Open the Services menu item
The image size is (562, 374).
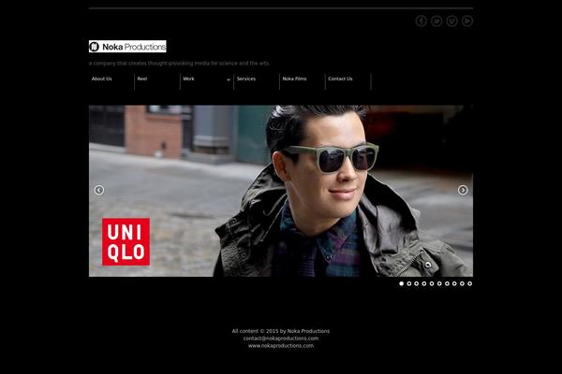[x=246, y=79]
